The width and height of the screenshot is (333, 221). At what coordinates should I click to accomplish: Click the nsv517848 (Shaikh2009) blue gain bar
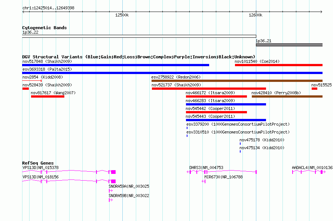pyautogui.click(x=116, y=65)
